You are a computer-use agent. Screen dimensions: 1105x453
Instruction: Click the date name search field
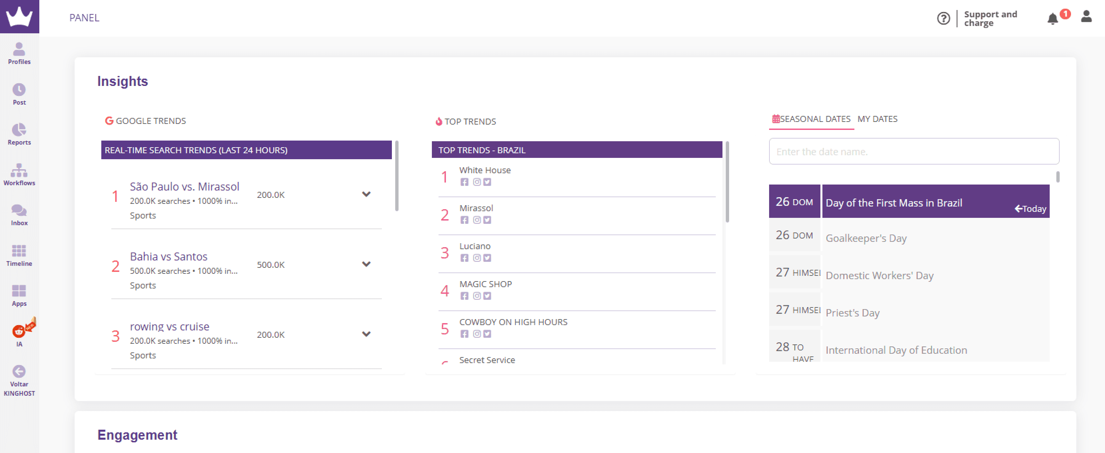(914, 151)
